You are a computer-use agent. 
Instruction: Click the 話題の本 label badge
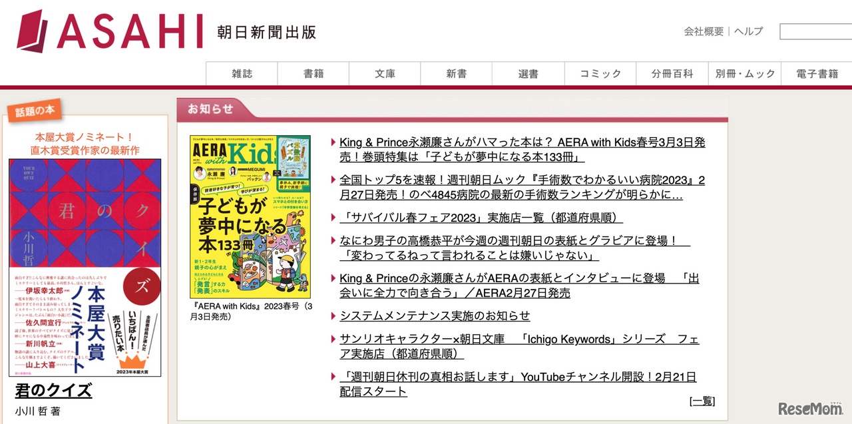coord(35,111)
